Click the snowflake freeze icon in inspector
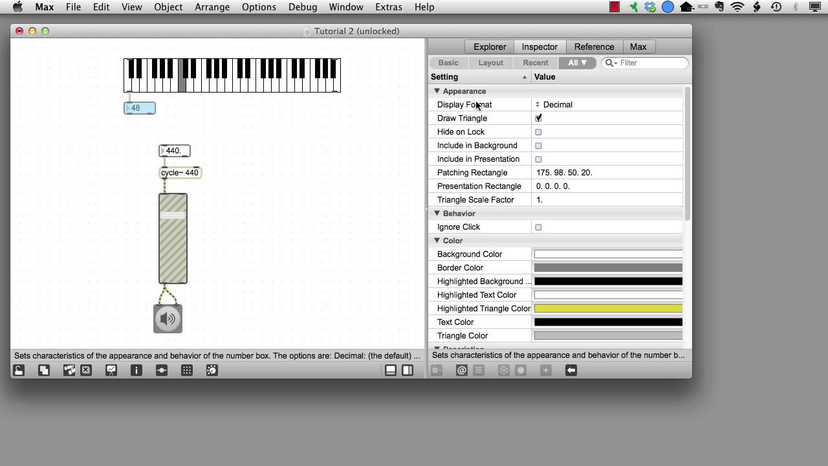This screenshot has width=828, height=466. coord(504,370)
